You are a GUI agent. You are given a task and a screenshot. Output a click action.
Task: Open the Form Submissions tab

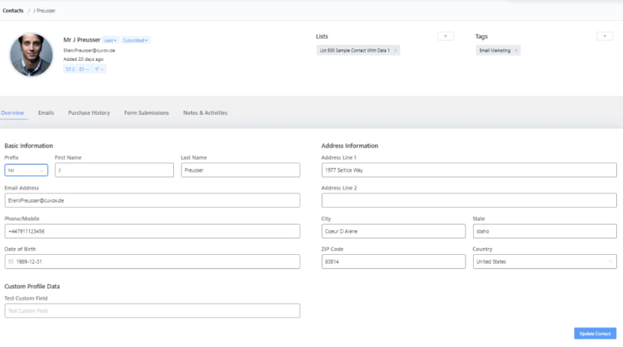point(146,112)
